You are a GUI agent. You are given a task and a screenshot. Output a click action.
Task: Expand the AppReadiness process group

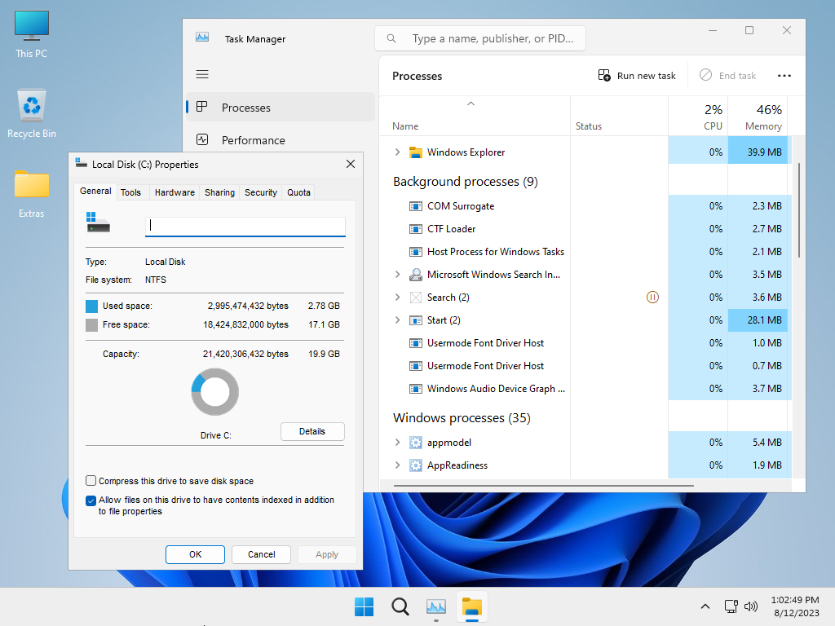[397, 465]
